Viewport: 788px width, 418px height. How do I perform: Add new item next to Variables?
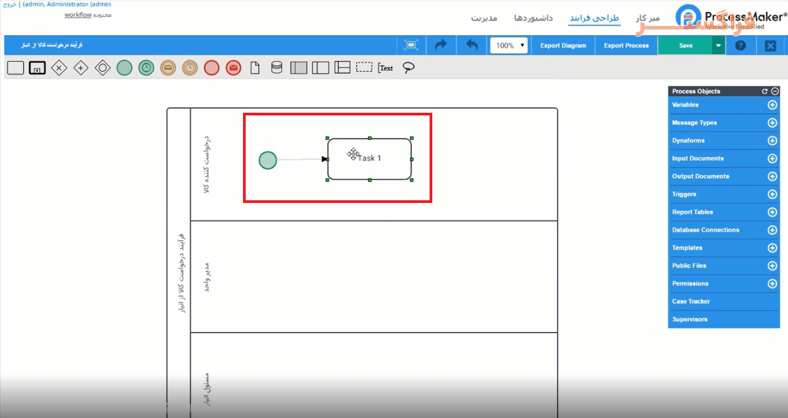(772, 105)
